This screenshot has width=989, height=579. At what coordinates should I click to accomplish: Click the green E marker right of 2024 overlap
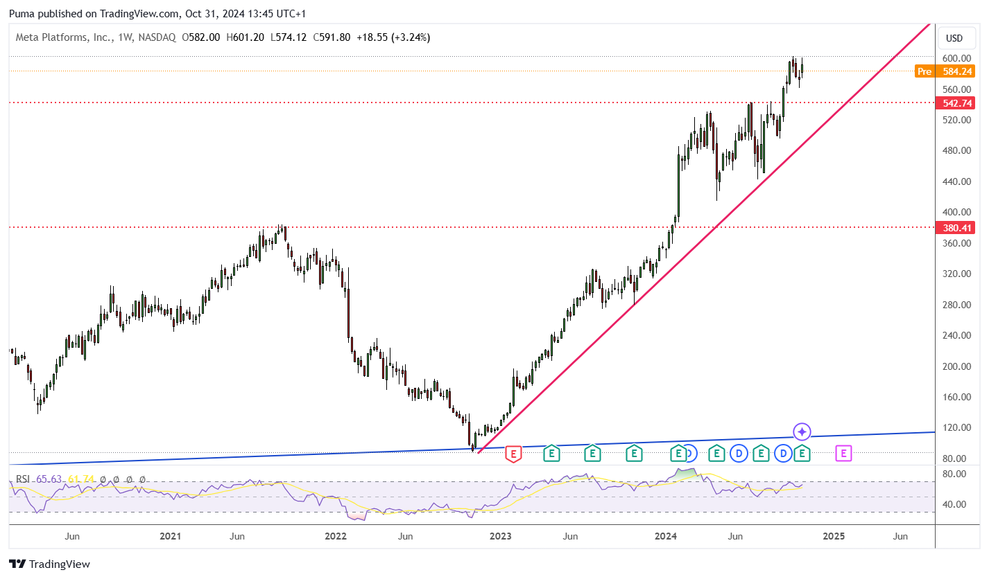coord(716,454)
